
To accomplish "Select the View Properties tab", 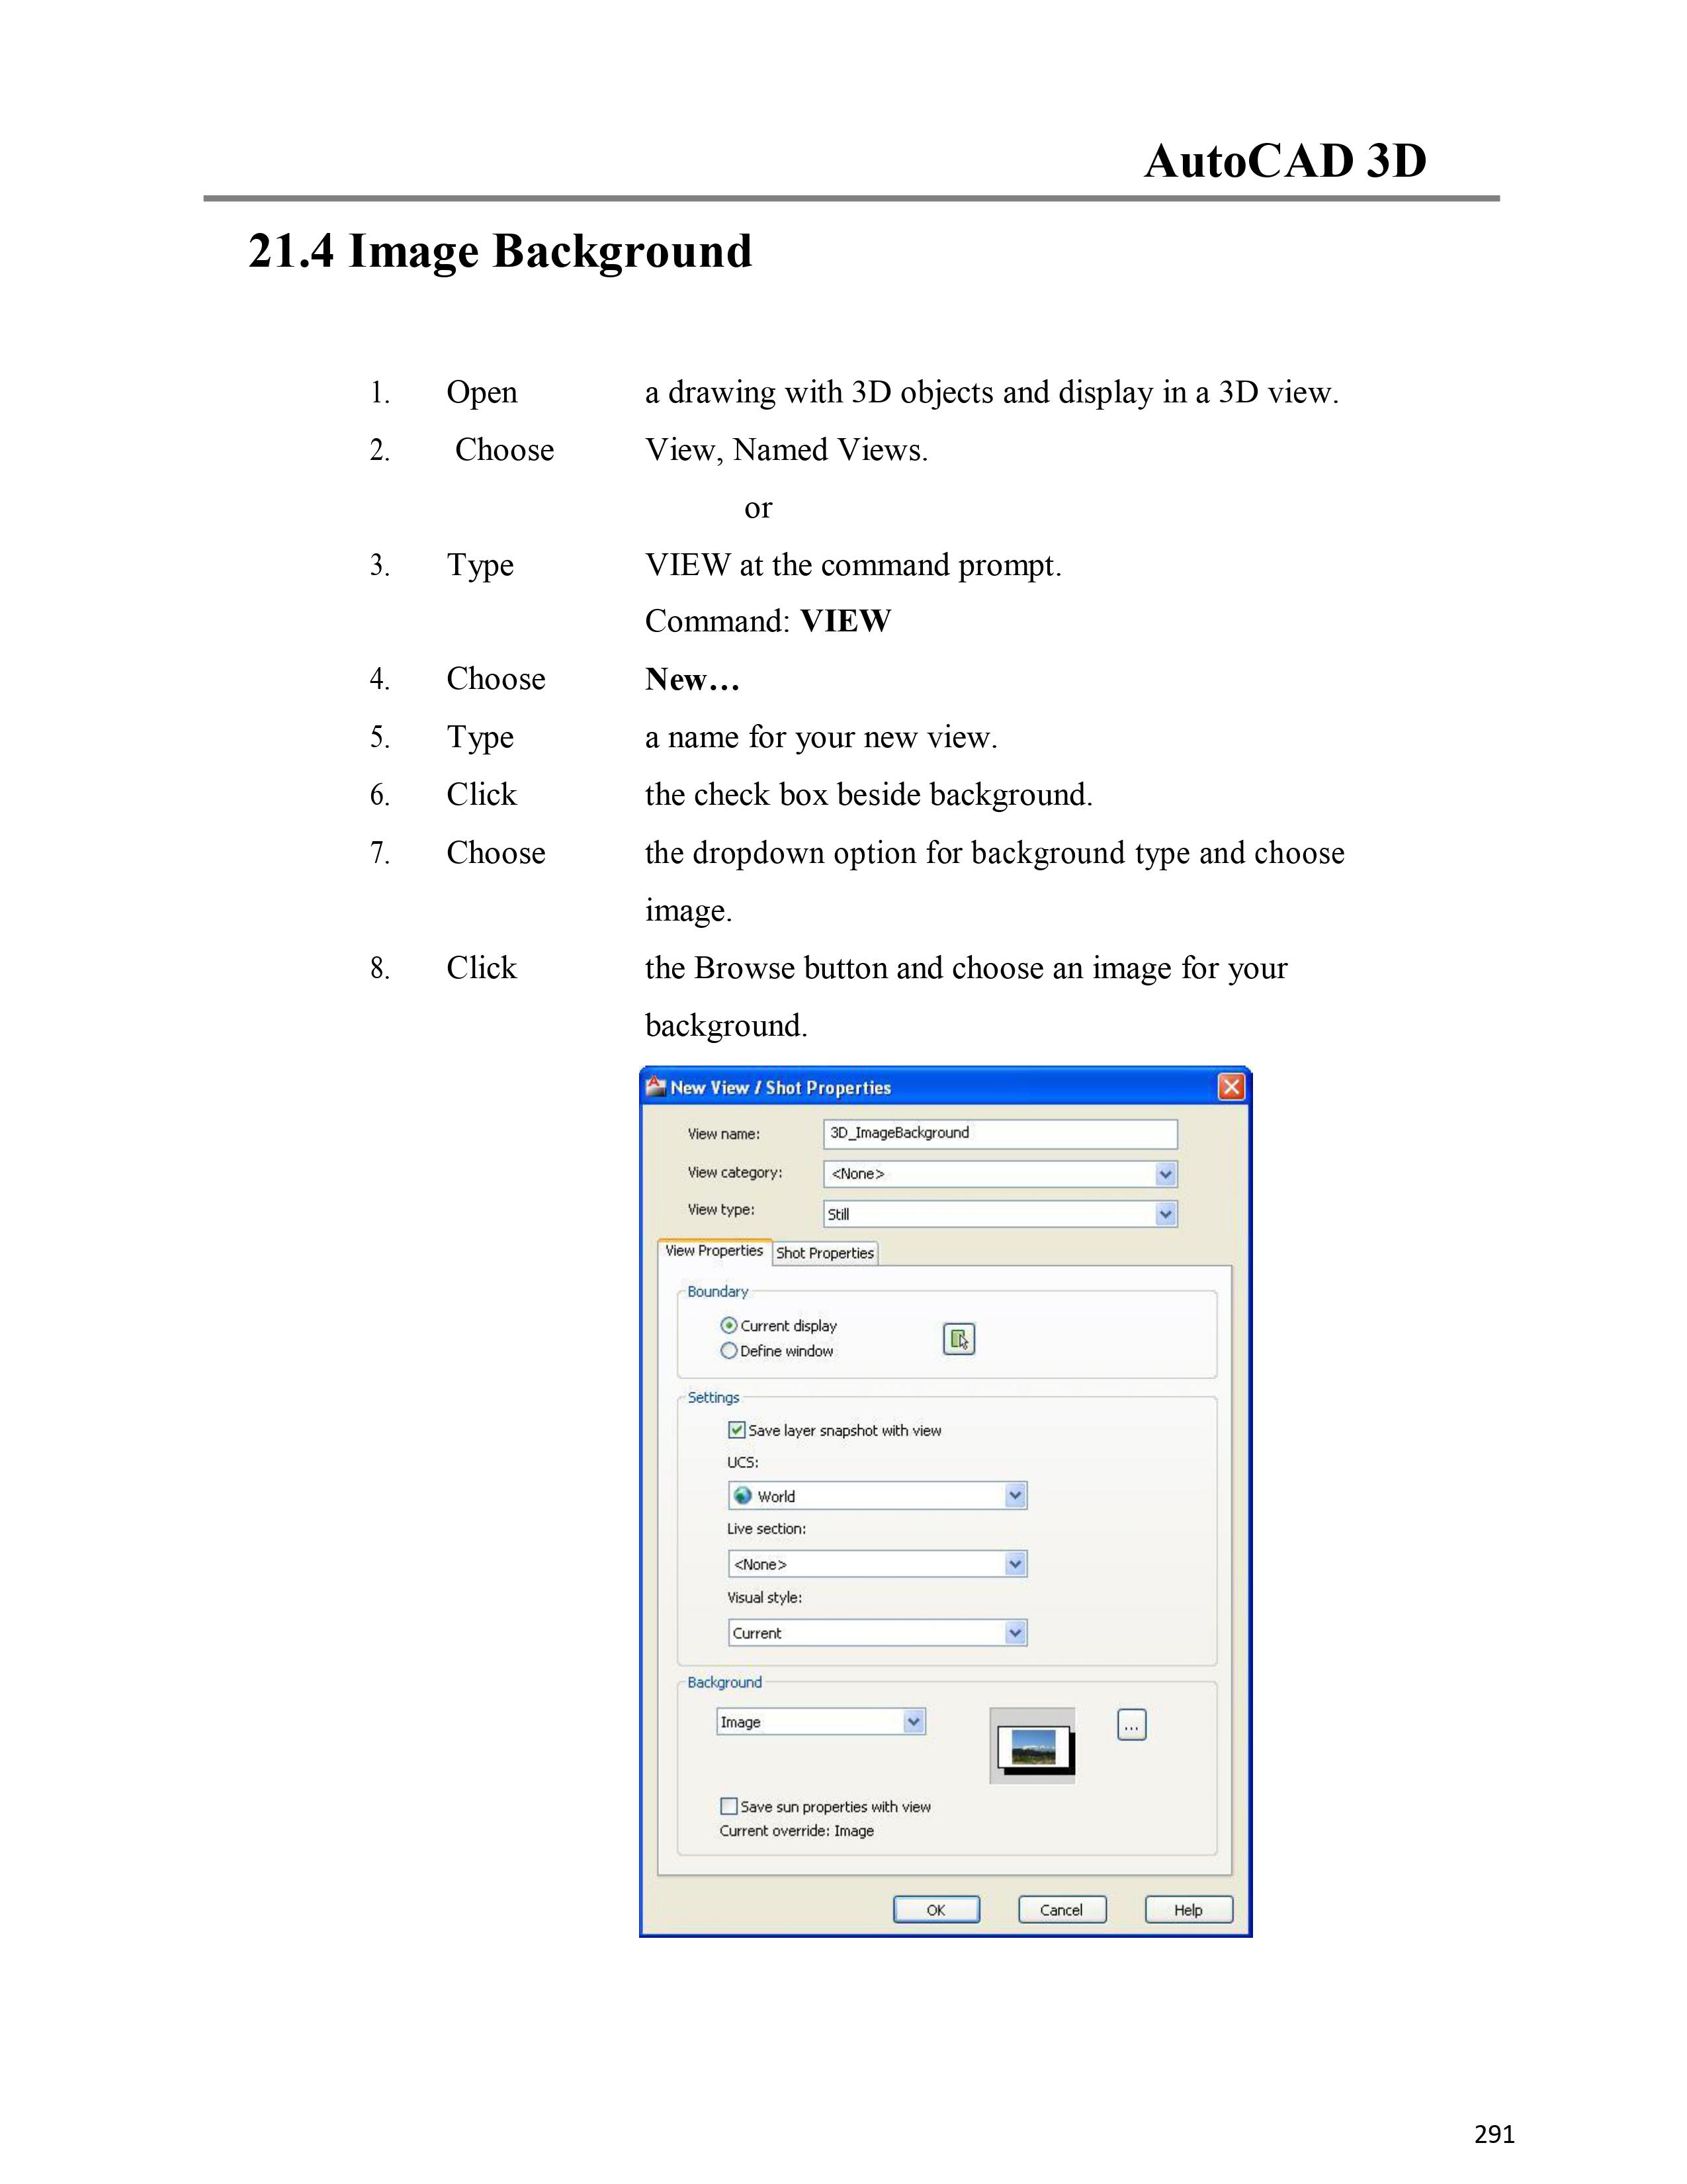I will pos(714,1251).
